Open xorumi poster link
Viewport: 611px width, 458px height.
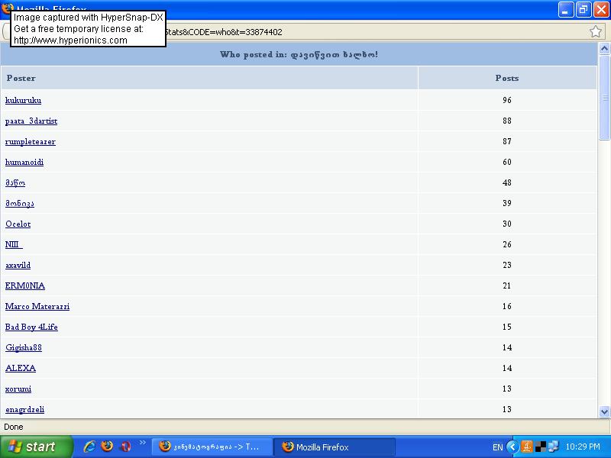coord(18,389)
